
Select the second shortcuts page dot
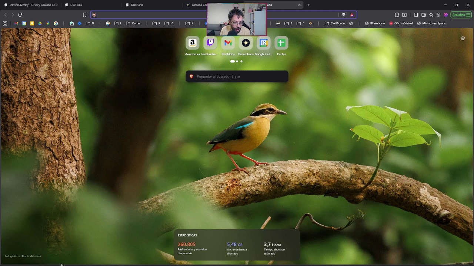pyautogui.click(x=237, y=61)
